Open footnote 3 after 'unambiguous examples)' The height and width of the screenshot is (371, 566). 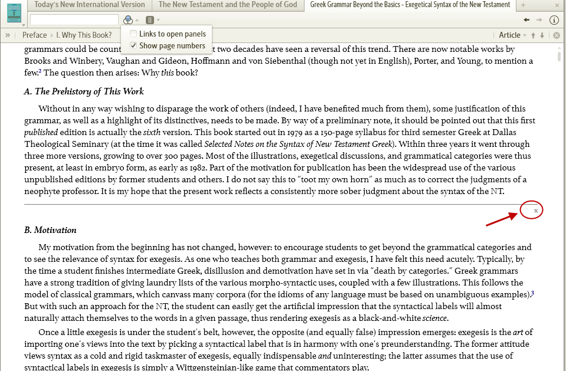point(532,293)
